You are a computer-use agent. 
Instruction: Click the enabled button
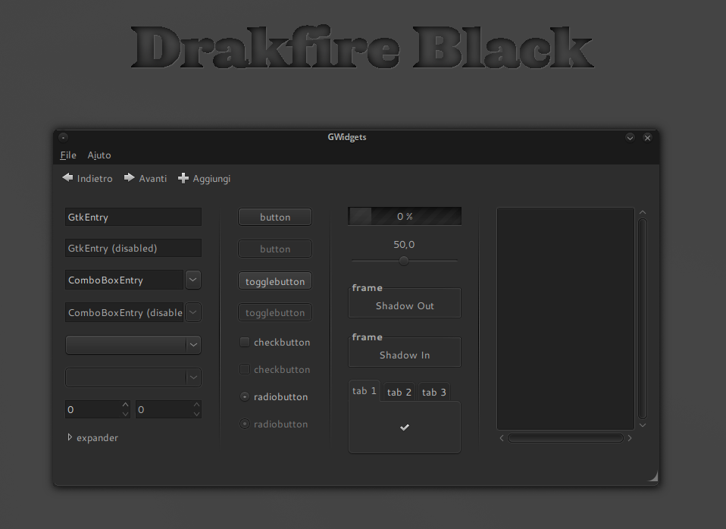[x=275, y=217]
